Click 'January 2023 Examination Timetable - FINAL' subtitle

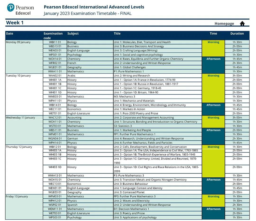click(x=87, y=13)
